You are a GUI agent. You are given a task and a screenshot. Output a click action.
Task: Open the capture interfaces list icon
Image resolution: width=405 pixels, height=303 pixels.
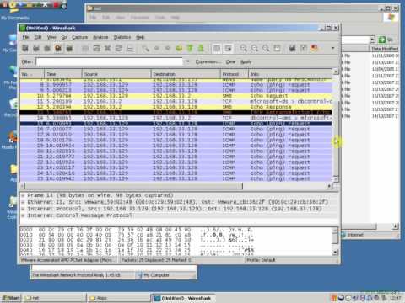(25, 48)
